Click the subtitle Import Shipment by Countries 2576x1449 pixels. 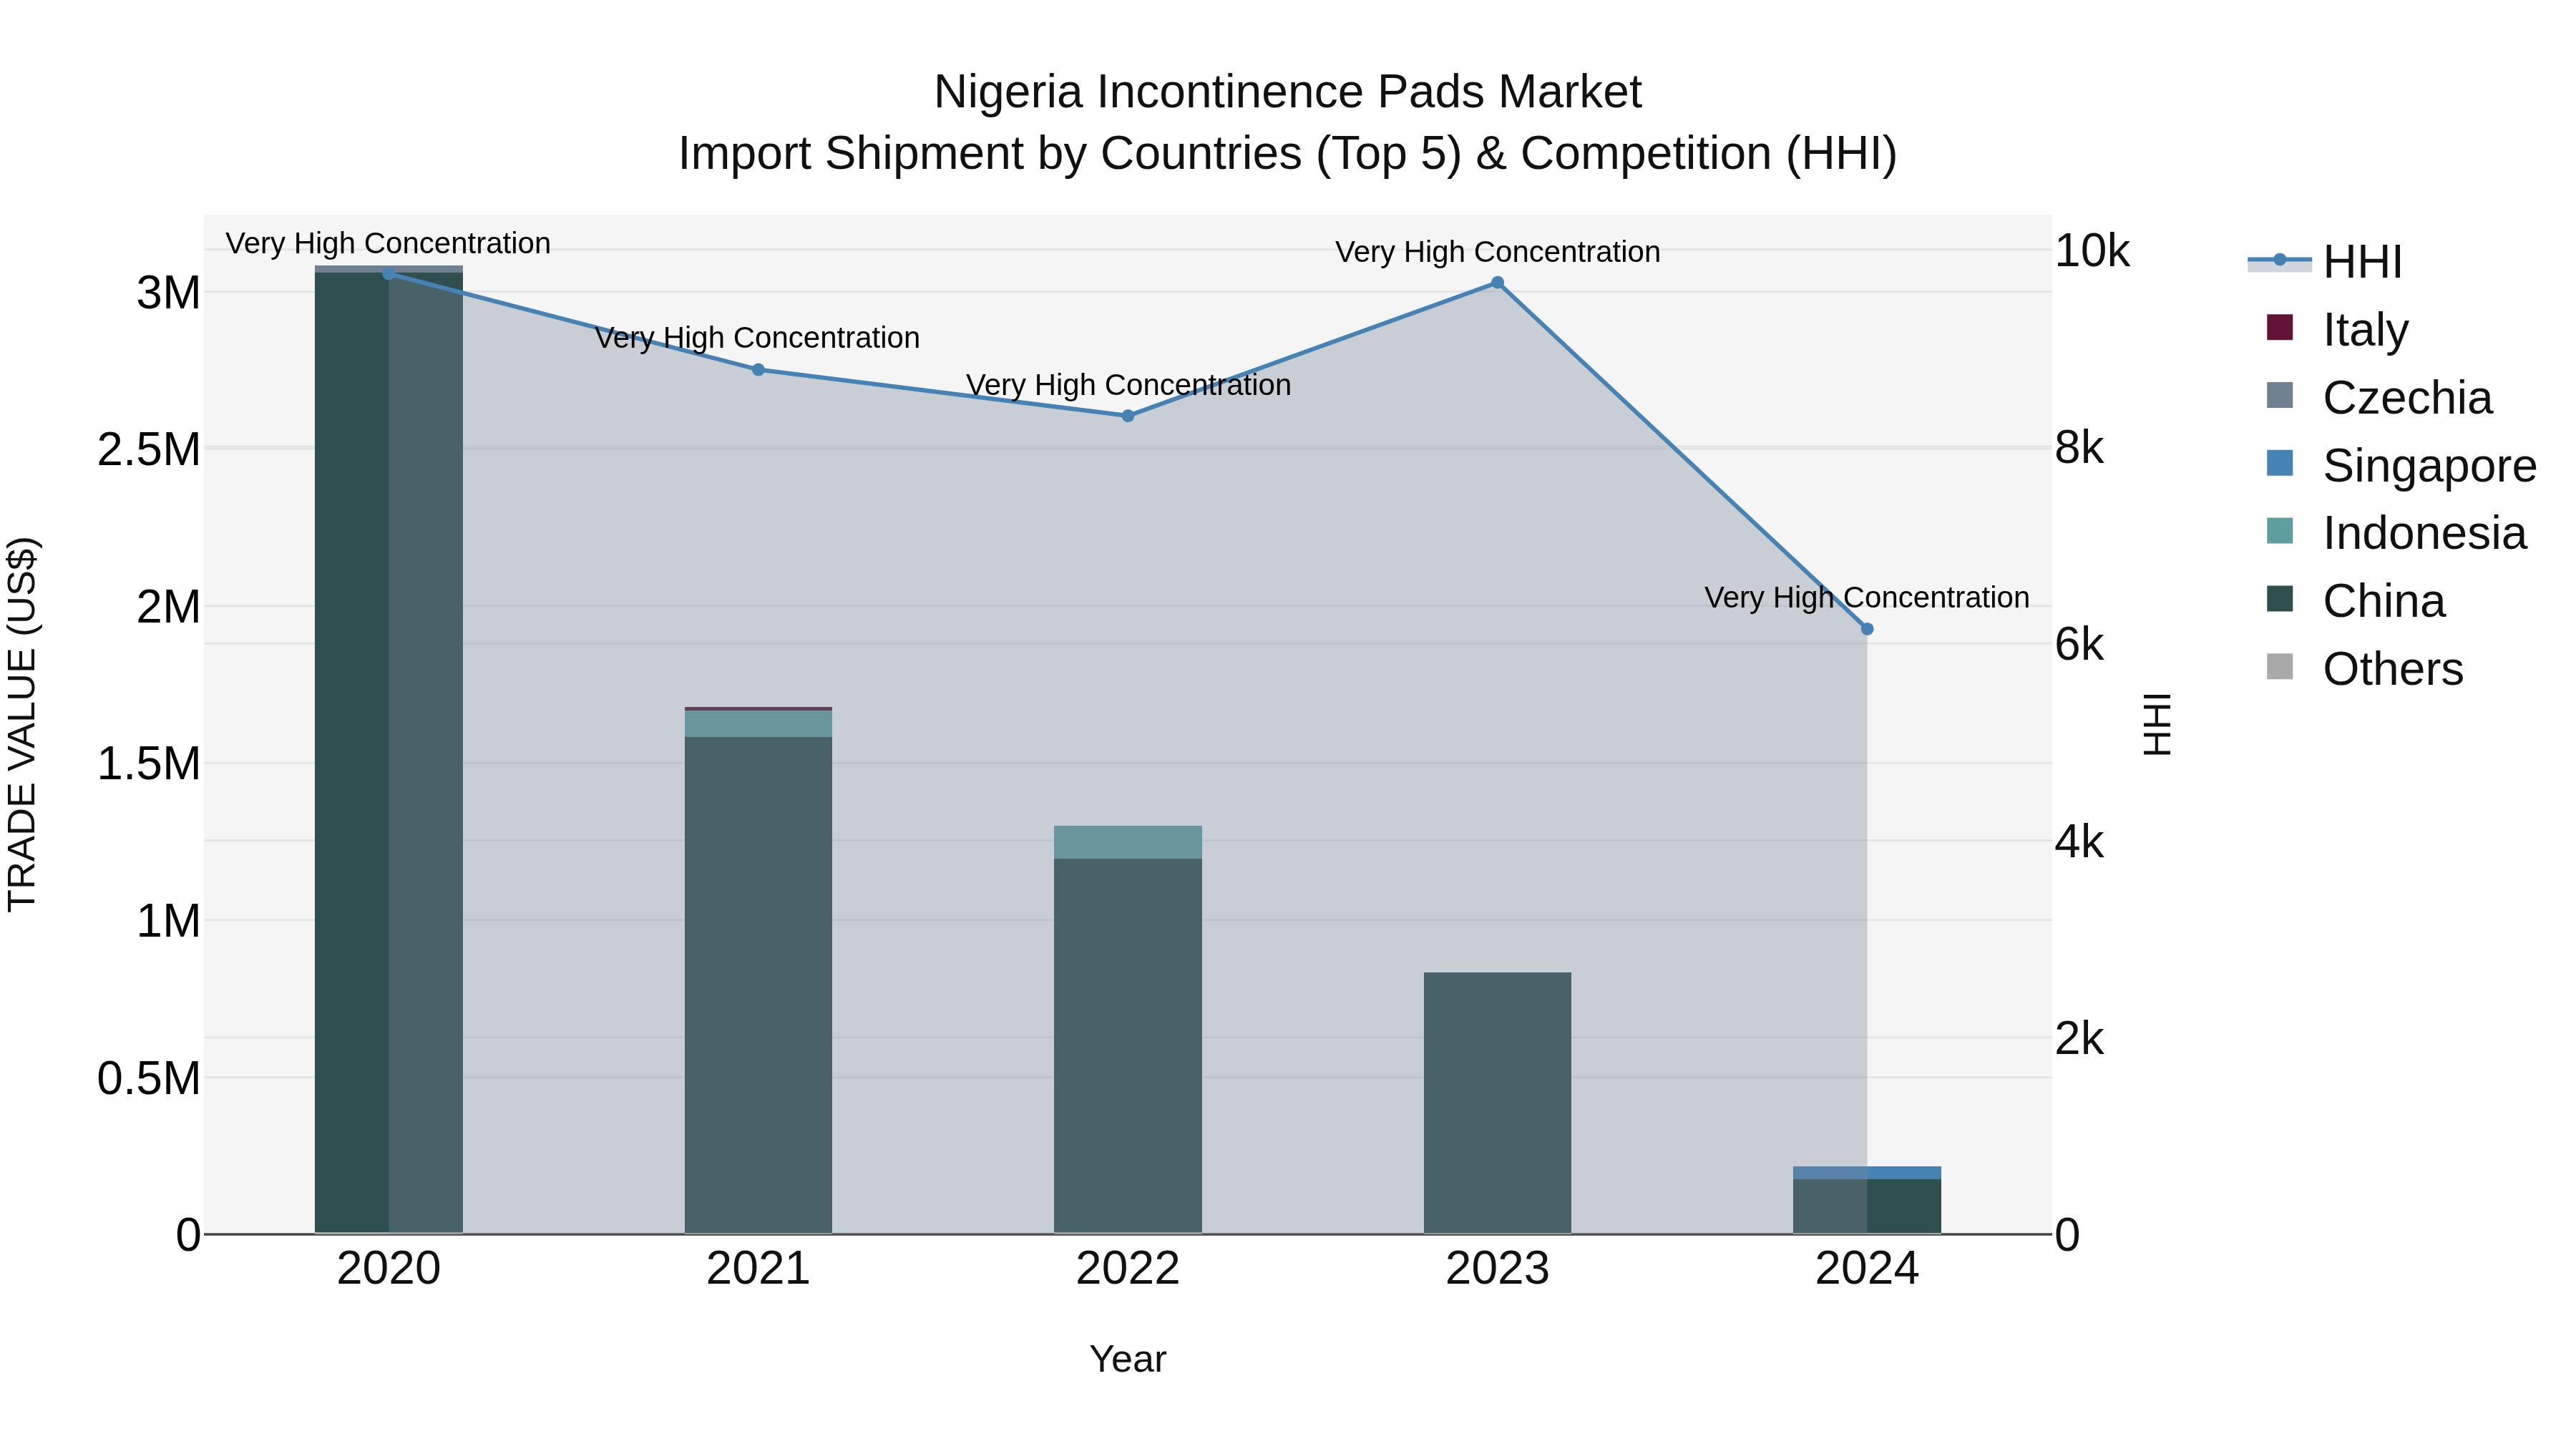[1288, 154]
